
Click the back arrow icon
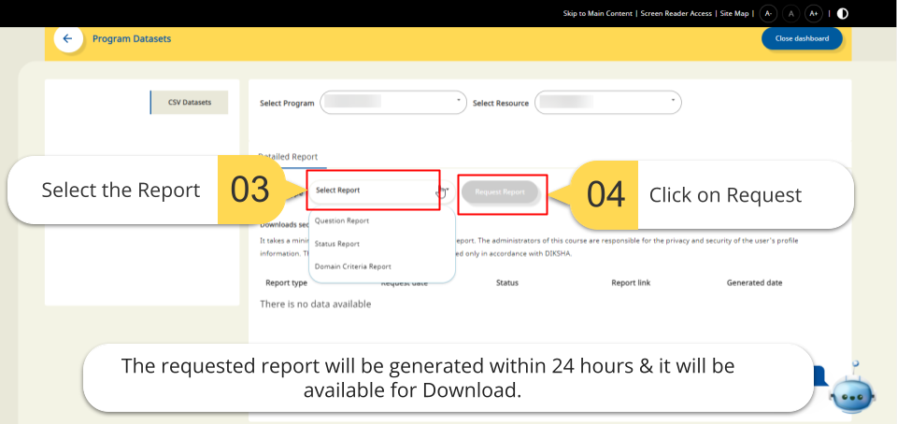point(67,38)
